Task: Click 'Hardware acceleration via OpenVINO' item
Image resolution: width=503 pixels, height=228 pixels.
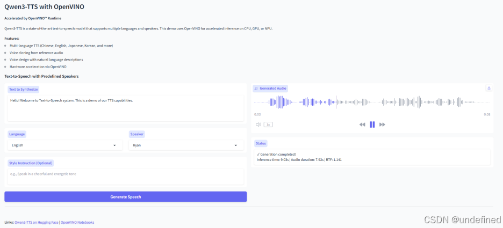Action: (38, 67)
